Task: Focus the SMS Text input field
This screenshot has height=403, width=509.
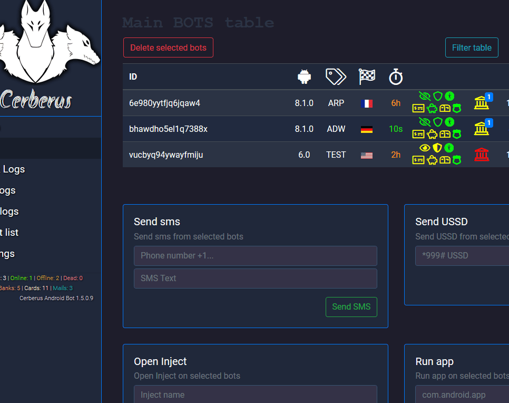Action: click(256, 279)
